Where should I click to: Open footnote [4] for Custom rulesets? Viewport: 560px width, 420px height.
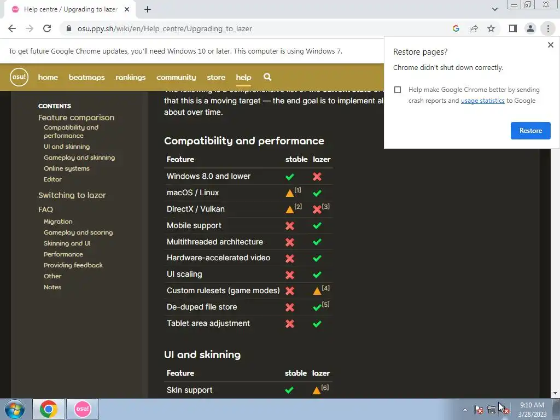[x=326, y=288]
